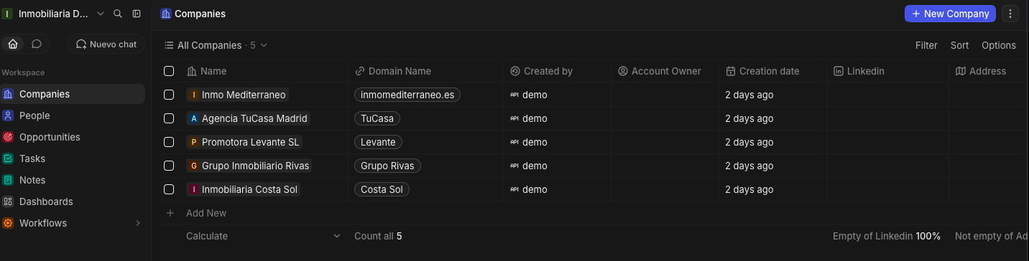Check the Agencia TuCasa Madrid row checkbox
1029x261 pixels.
(x=169, y=118)
